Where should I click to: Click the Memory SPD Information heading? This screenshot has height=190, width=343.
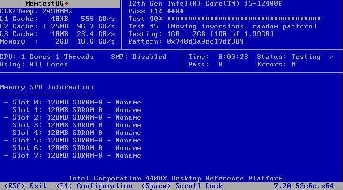(x=47, y=87)
